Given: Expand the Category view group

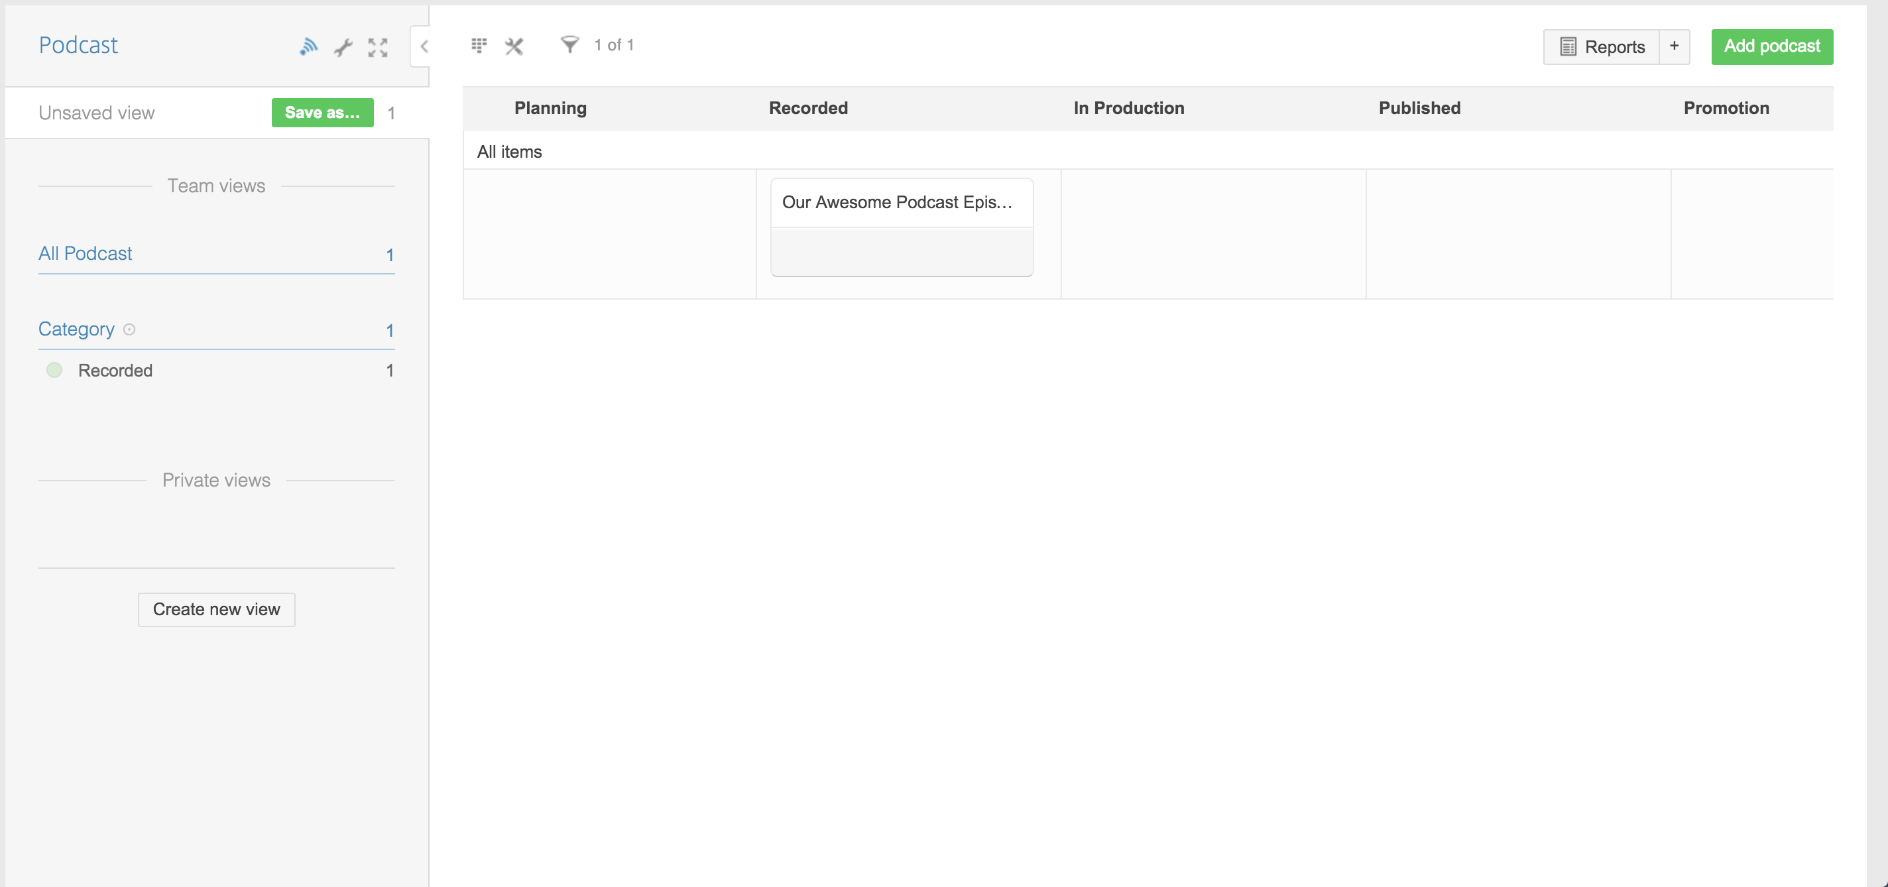Looking at the screenshot, I should click(77, 329).
